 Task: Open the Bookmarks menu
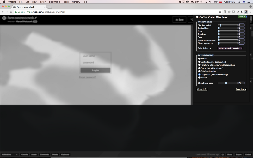tap(54, 2)
